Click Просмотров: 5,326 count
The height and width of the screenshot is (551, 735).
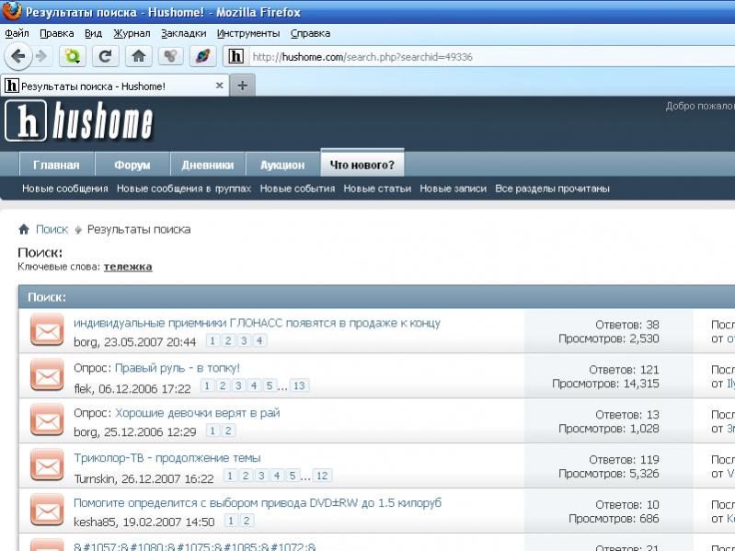point(609,473)
